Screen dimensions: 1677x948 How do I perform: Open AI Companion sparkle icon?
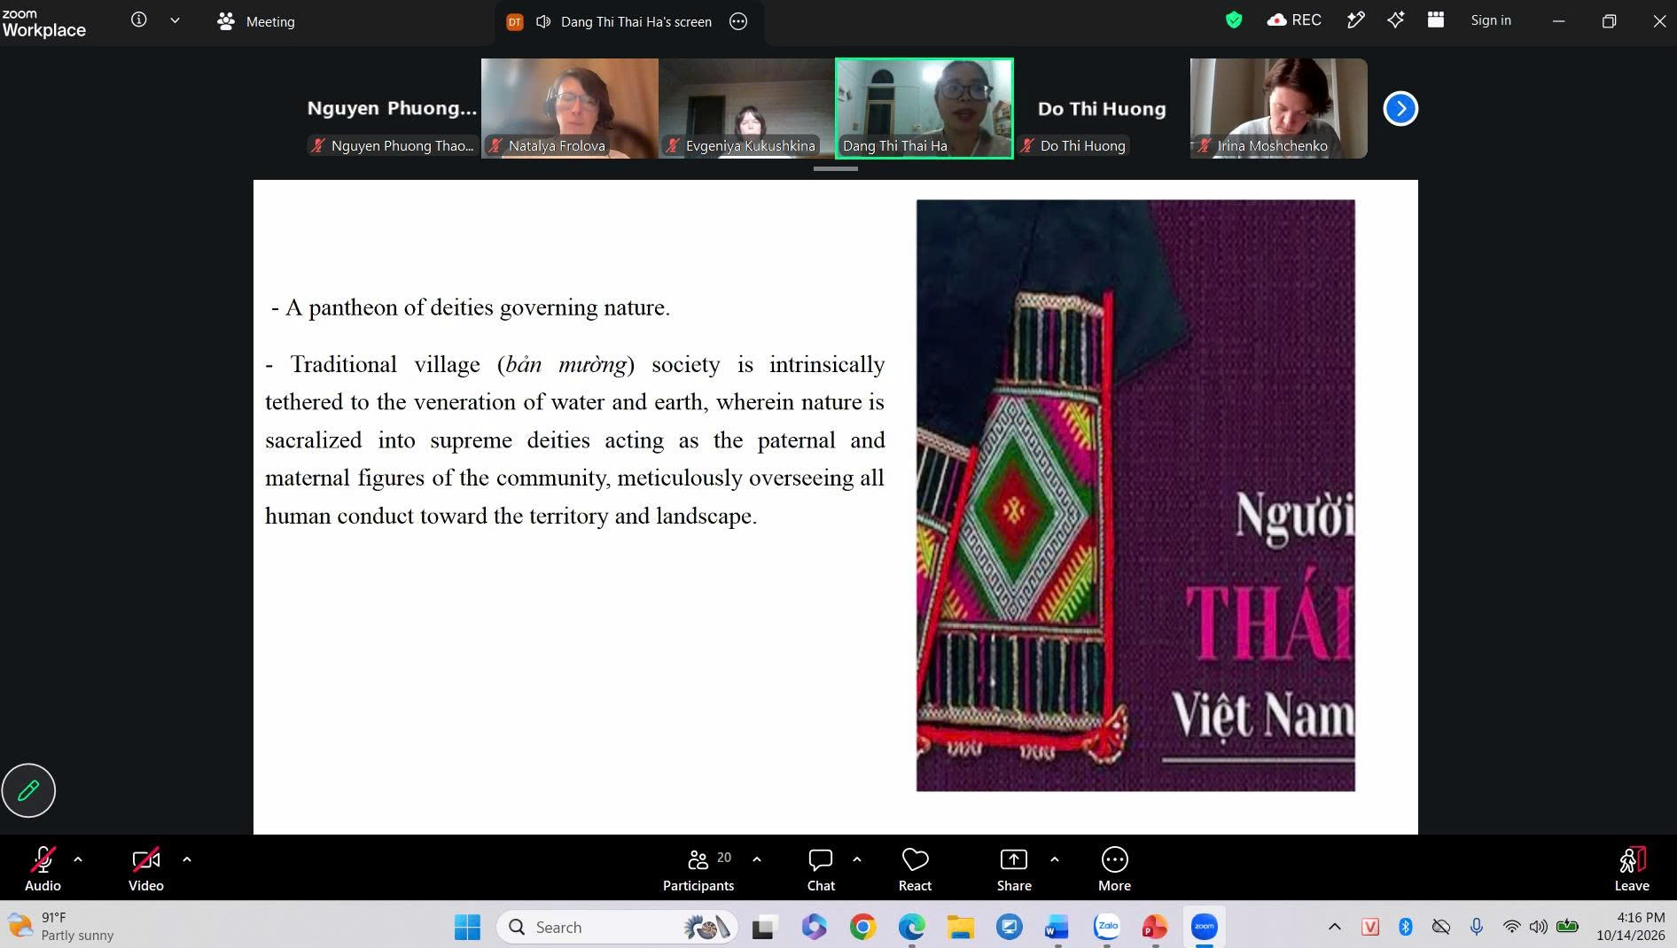point(1396,20)
